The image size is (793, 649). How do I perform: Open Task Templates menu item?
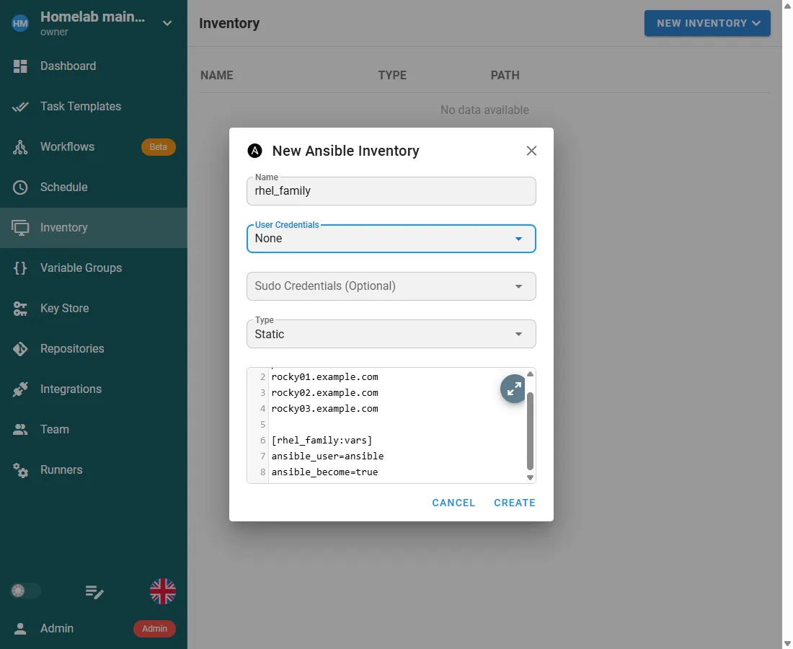tap(94, 107)
